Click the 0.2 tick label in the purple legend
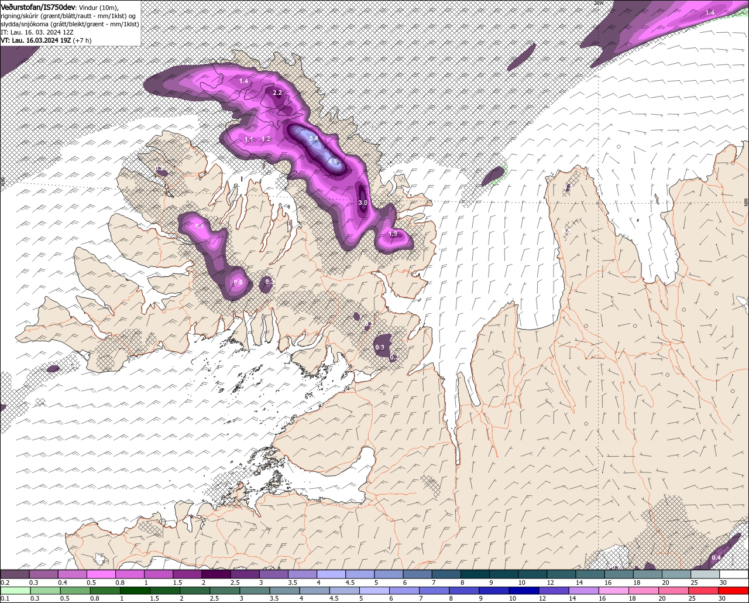This screenshot has height=603, width=749. [5, 583]
